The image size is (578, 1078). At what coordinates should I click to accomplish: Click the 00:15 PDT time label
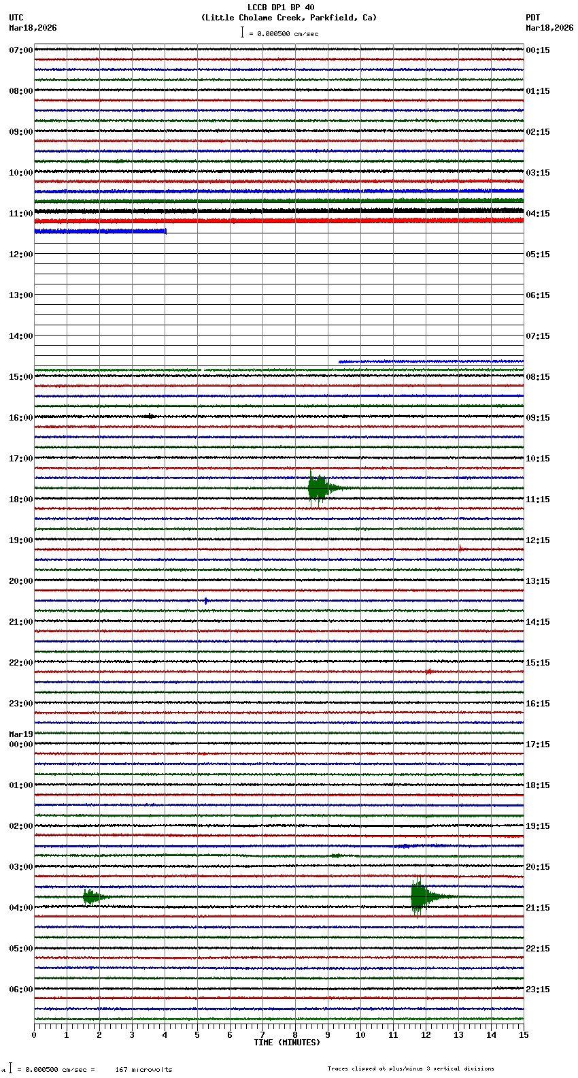[538, 50]
